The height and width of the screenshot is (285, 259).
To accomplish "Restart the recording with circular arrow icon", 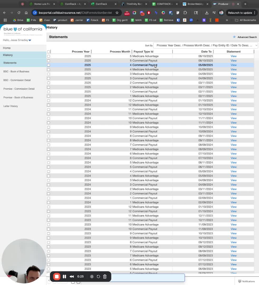I will click(x=98, y=277).
